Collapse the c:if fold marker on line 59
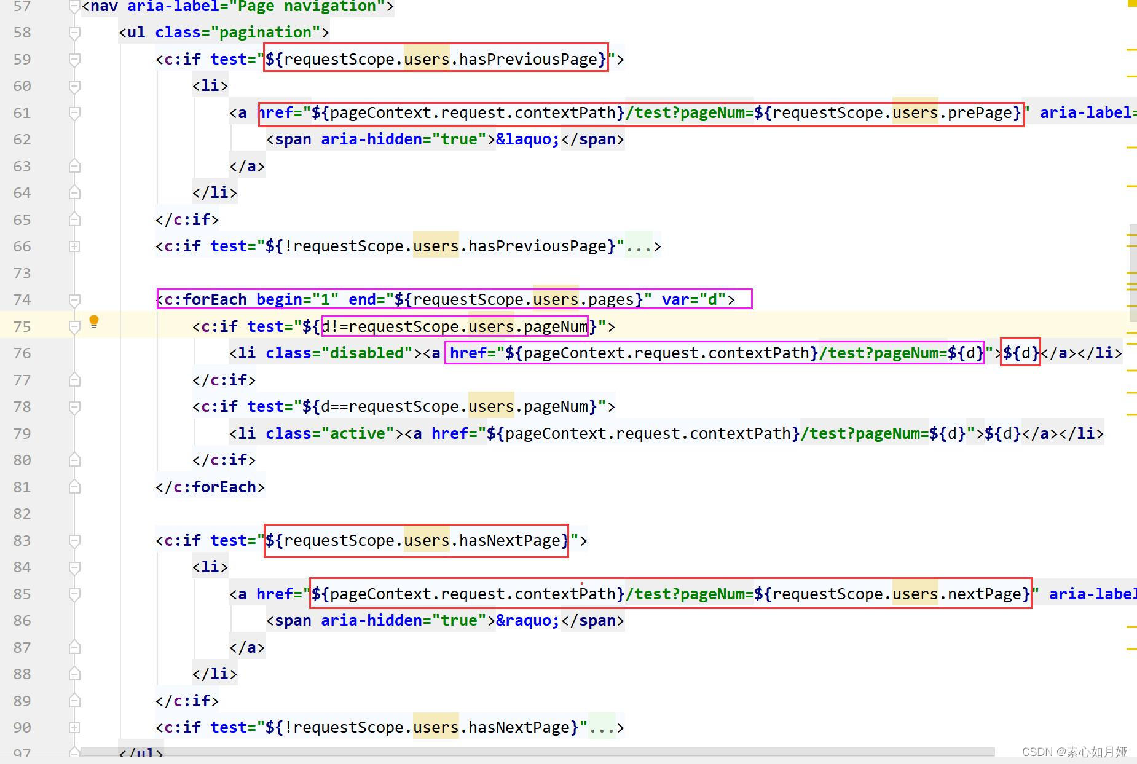This screenshot has height=764, width=1137. tap(74, 60)
